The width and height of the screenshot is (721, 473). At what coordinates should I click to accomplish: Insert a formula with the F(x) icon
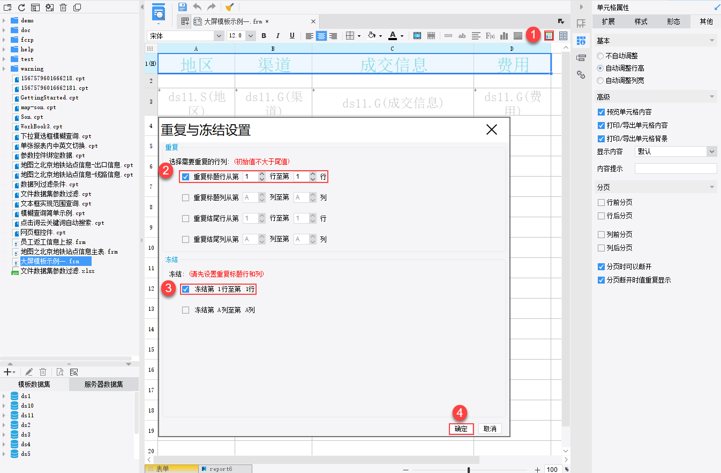[490, 36]
